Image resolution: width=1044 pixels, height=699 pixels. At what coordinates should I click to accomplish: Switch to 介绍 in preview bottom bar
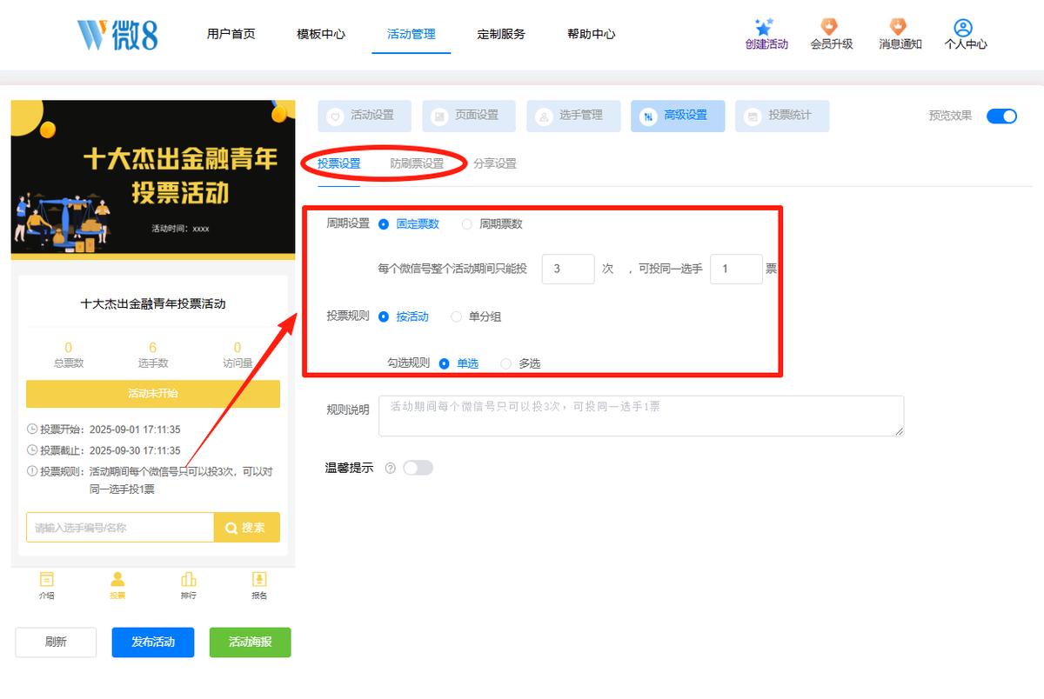tap(47, 586)
